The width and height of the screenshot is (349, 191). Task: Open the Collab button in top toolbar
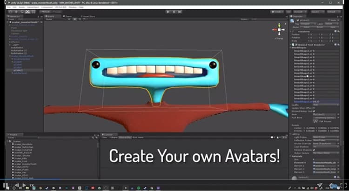coord(277,12)
